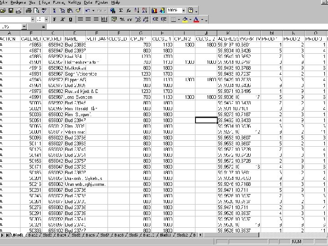This screenshot has width=328, height=246.
Task: Toggle Align Right
Action: 96,20
